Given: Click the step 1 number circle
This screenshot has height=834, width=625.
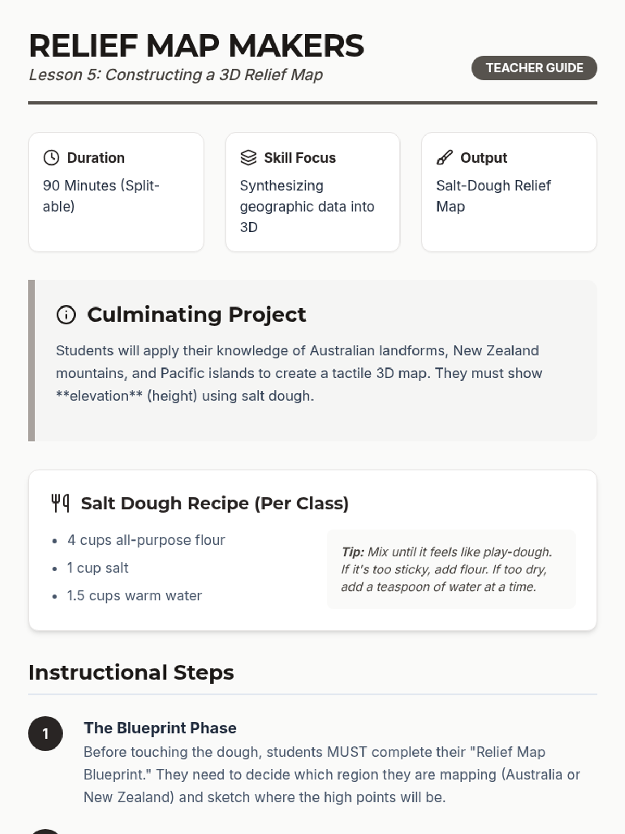Looking at the screenshot, I should click(x=45, y=733).
